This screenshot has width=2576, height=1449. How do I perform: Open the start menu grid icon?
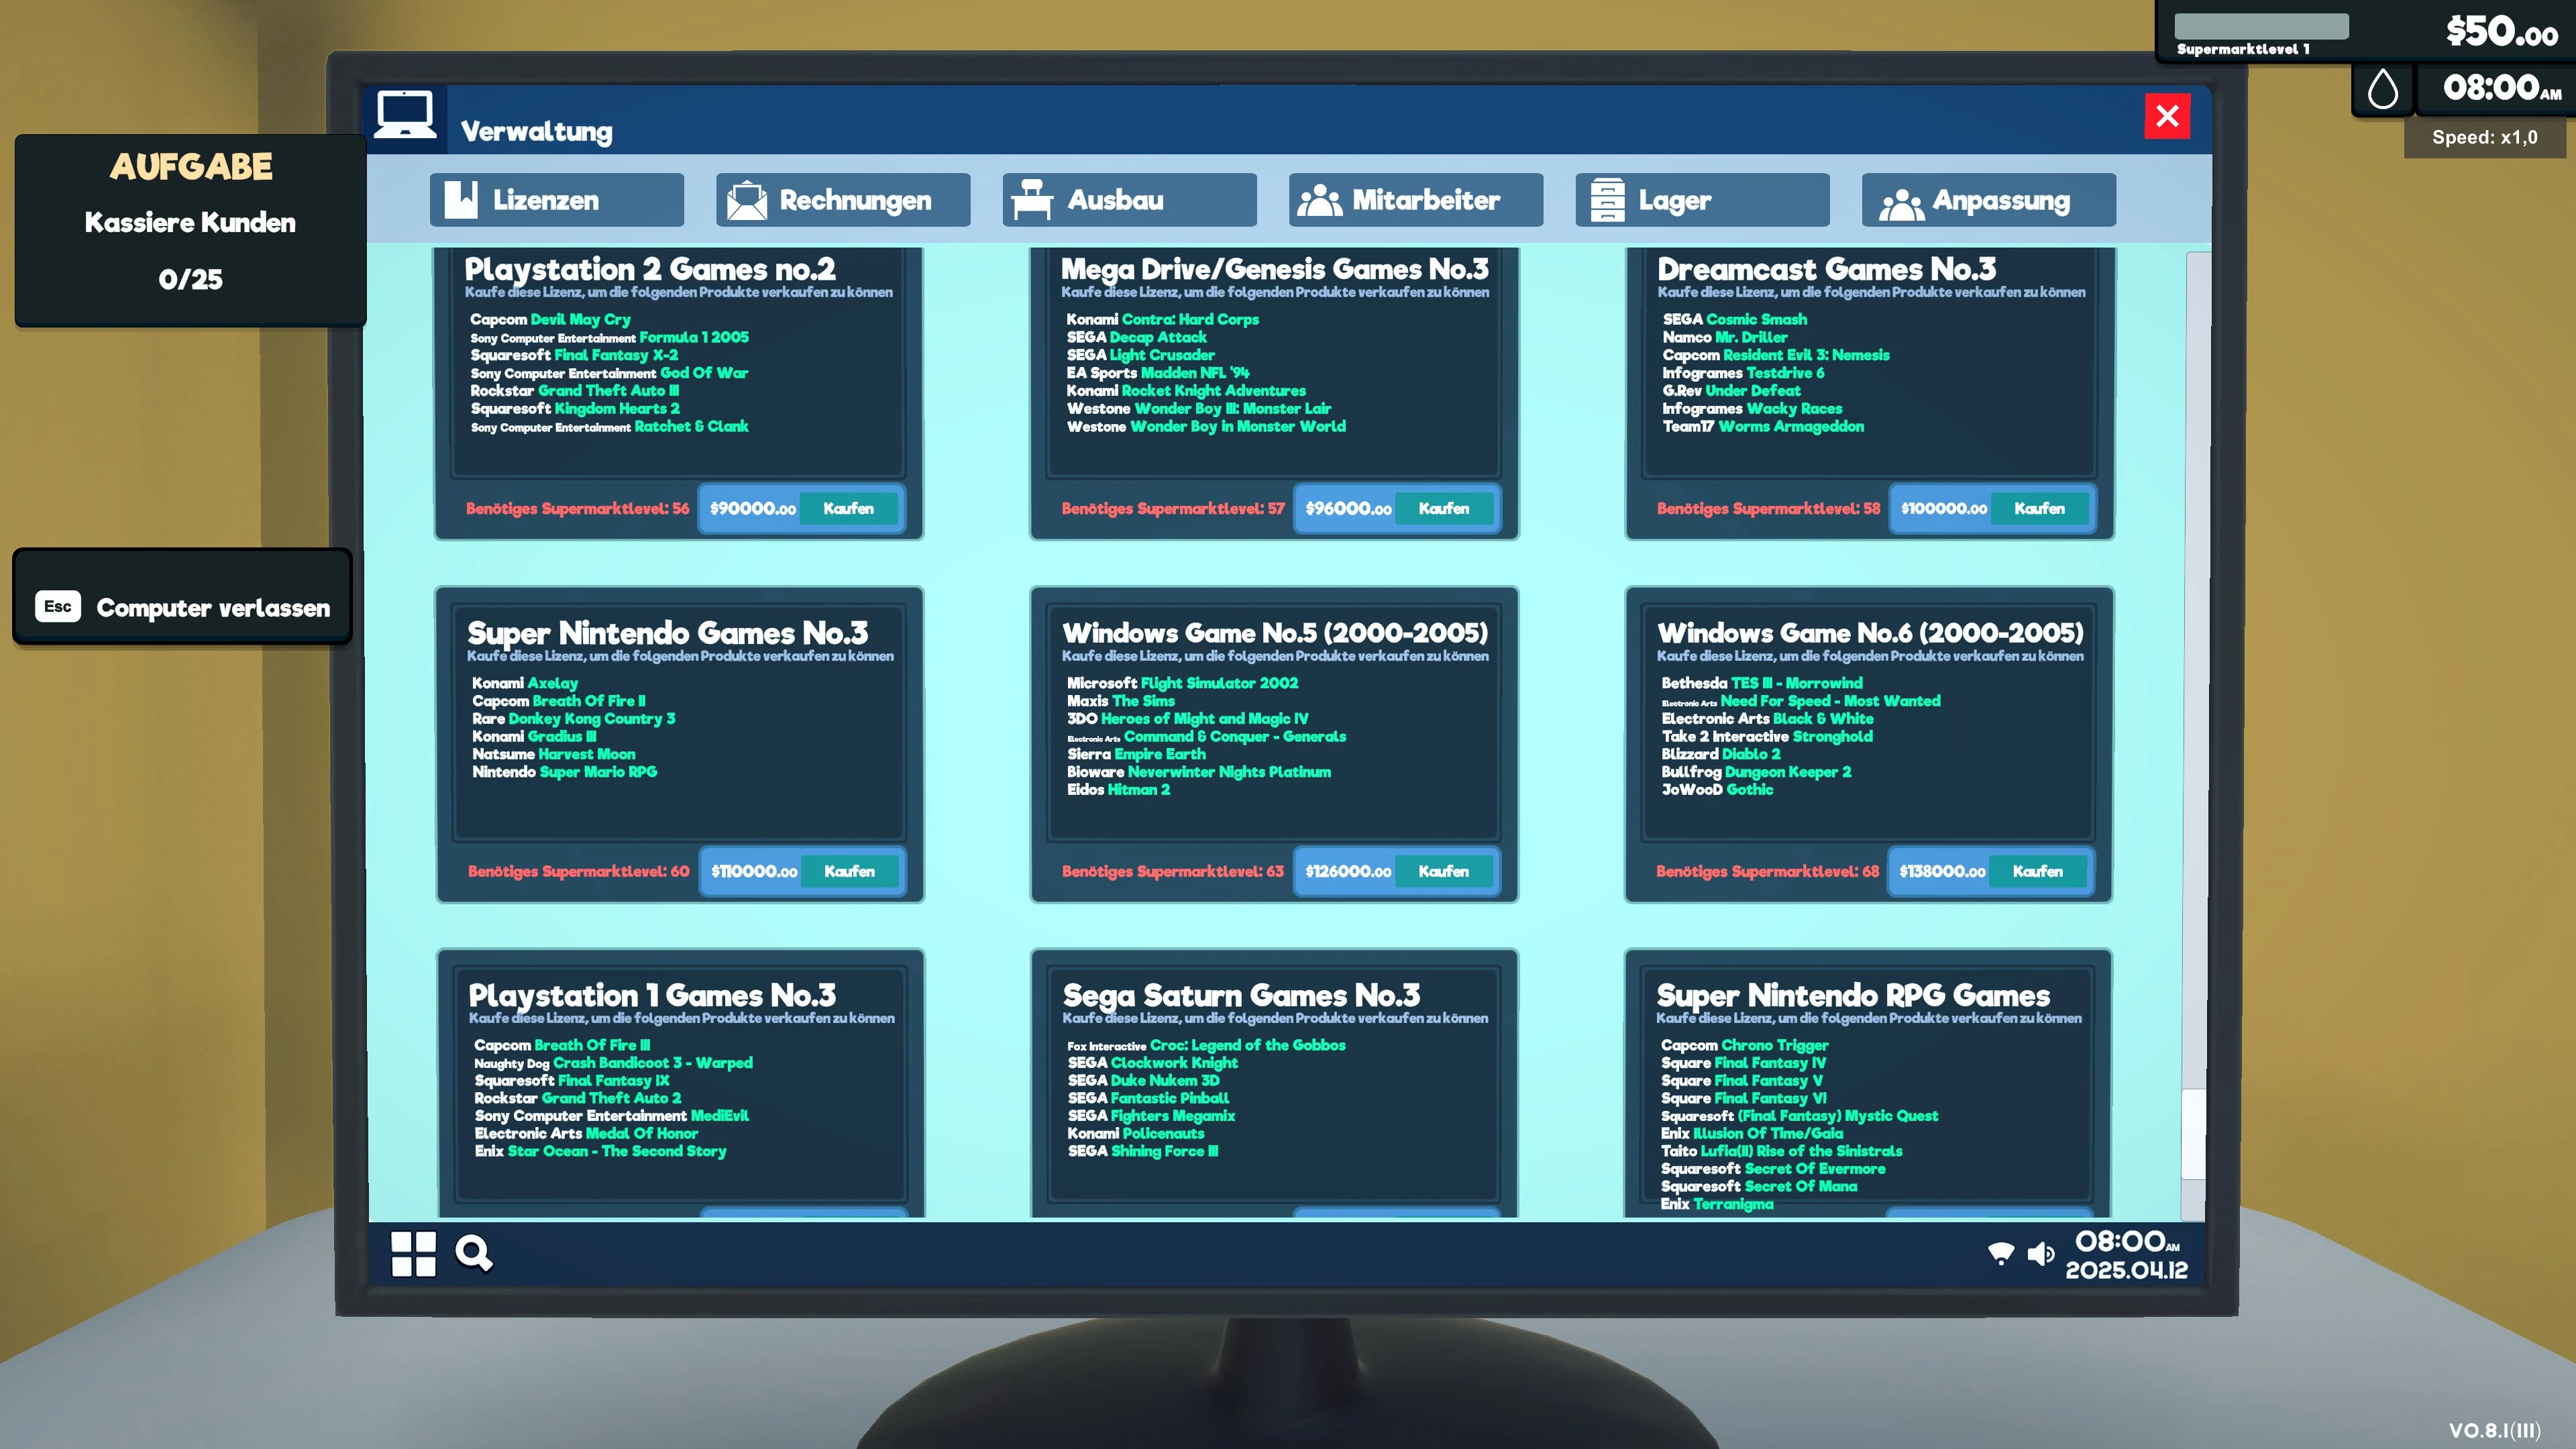tap(413, 1253)
